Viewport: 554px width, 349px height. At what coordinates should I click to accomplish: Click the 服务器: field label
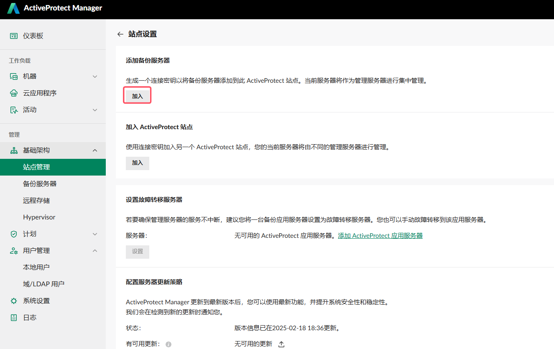coord(137,236)
